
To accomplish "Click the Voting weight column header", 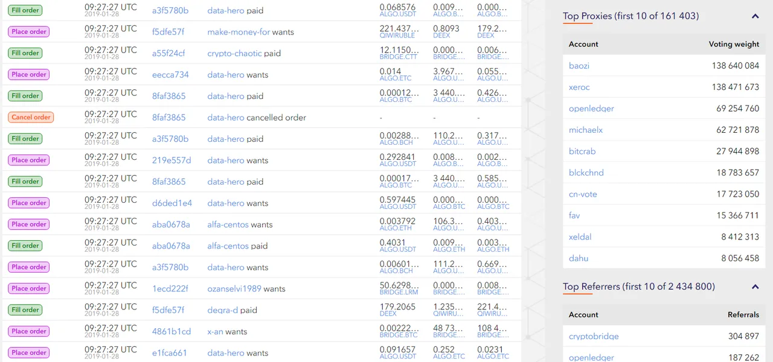I will point(734,44).
